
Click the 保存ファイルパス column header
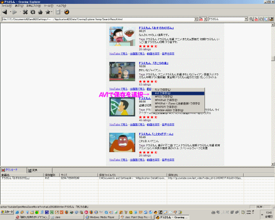coord(132,175)
